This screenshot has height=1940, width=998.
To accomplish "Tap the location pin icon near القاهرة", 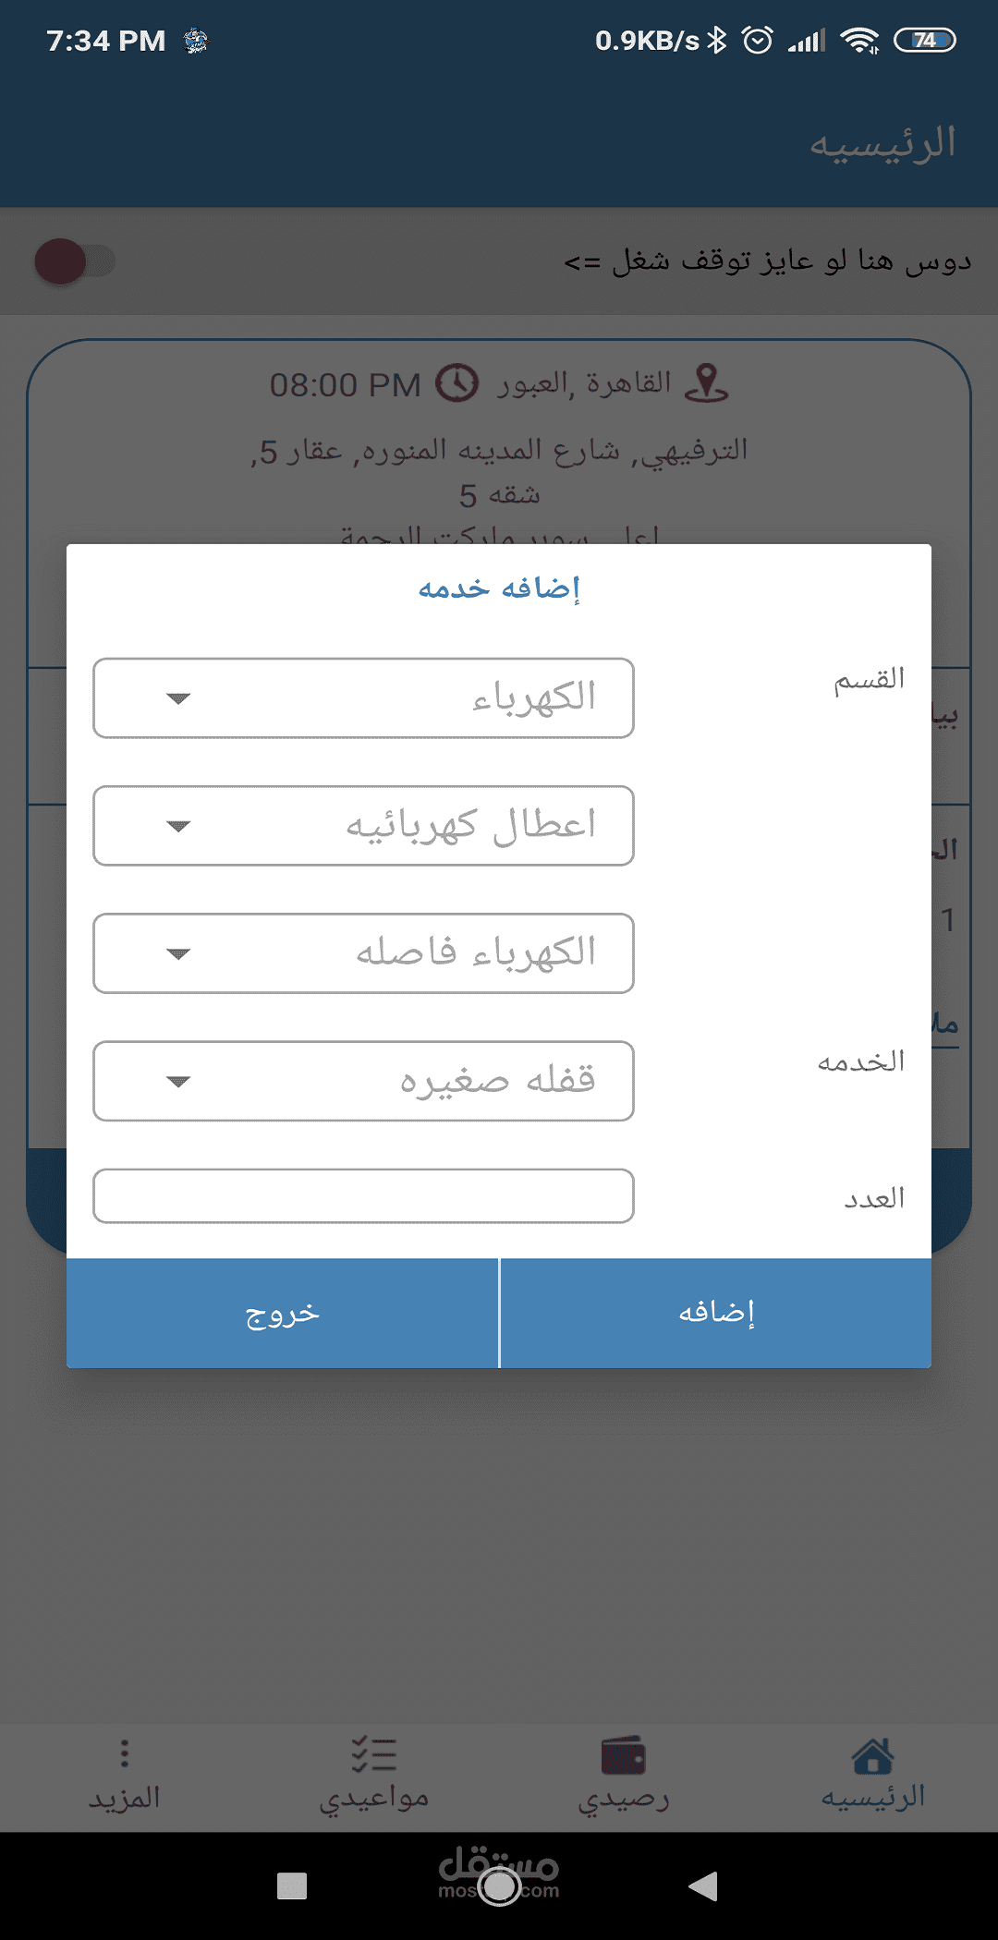I will click(707, 382).
